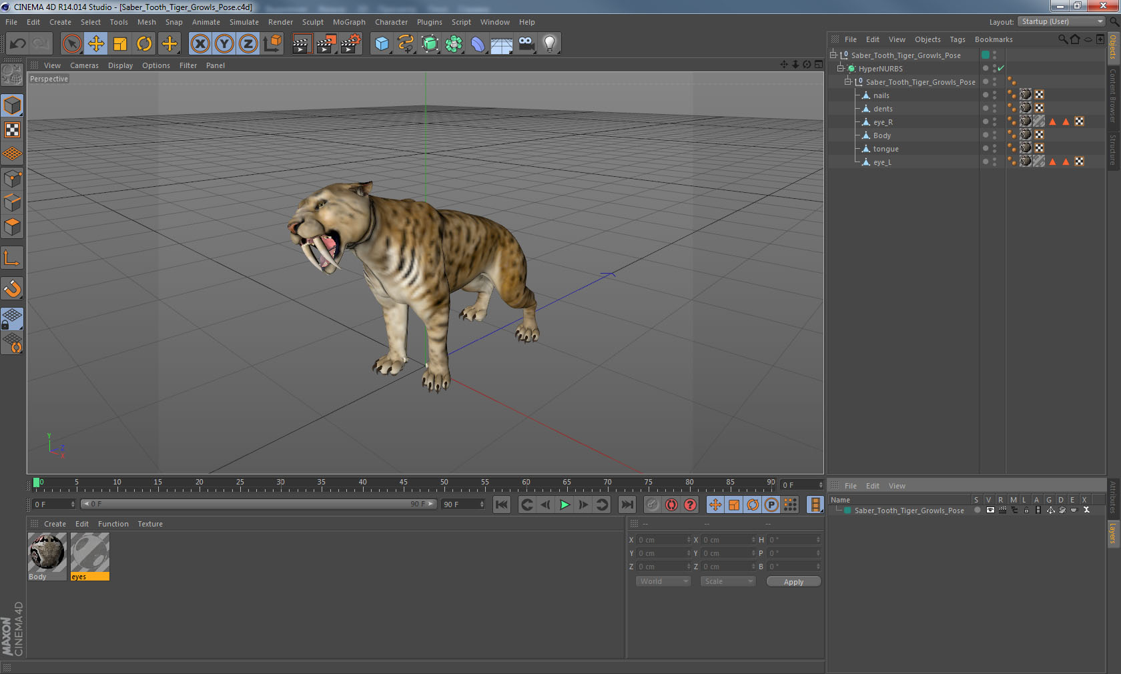Play the animation forward
The image size is (1121, 674).
(565, 504)
